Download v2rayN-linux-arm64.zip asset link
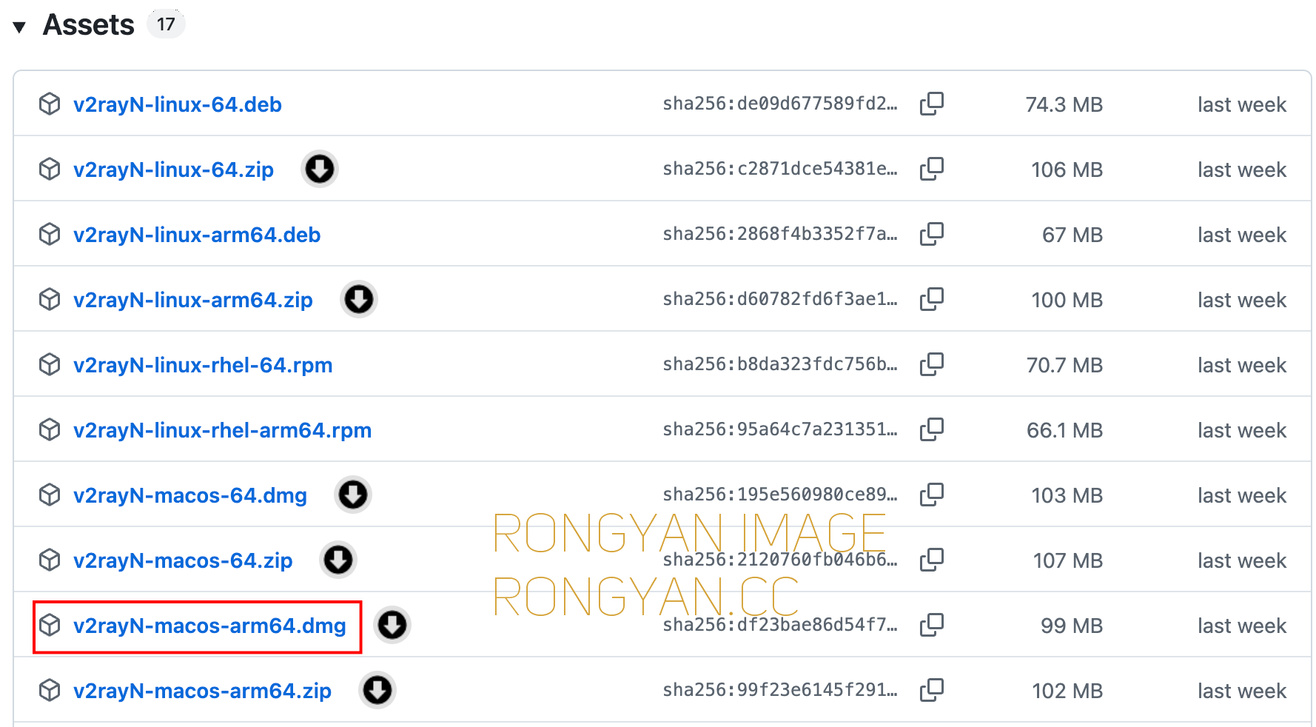The height and width of the screenshot is (727, 1316). pyautogui.click(x=193, y=300)
